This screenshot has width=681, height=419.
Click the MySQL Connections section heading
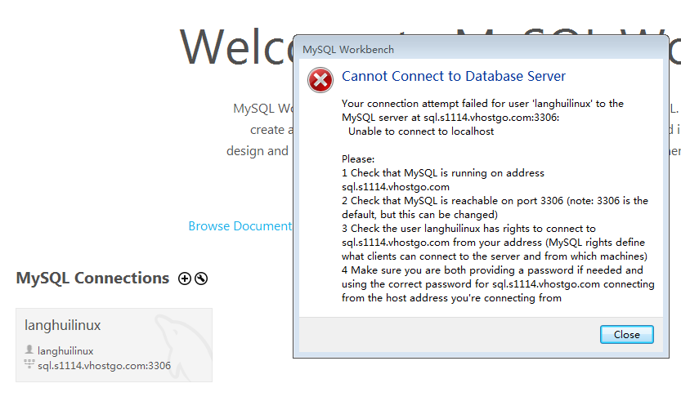tap(92, 279)
